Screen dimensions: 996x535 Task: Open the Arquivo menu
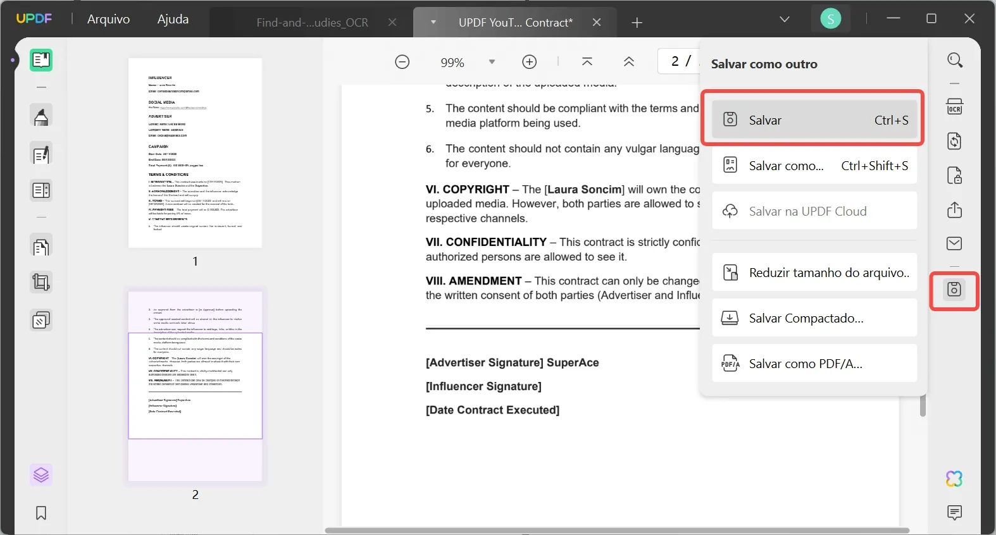pyautogui.click(x=109, y=19)
